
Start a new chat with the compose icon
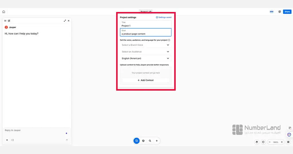tap(9, 21)
